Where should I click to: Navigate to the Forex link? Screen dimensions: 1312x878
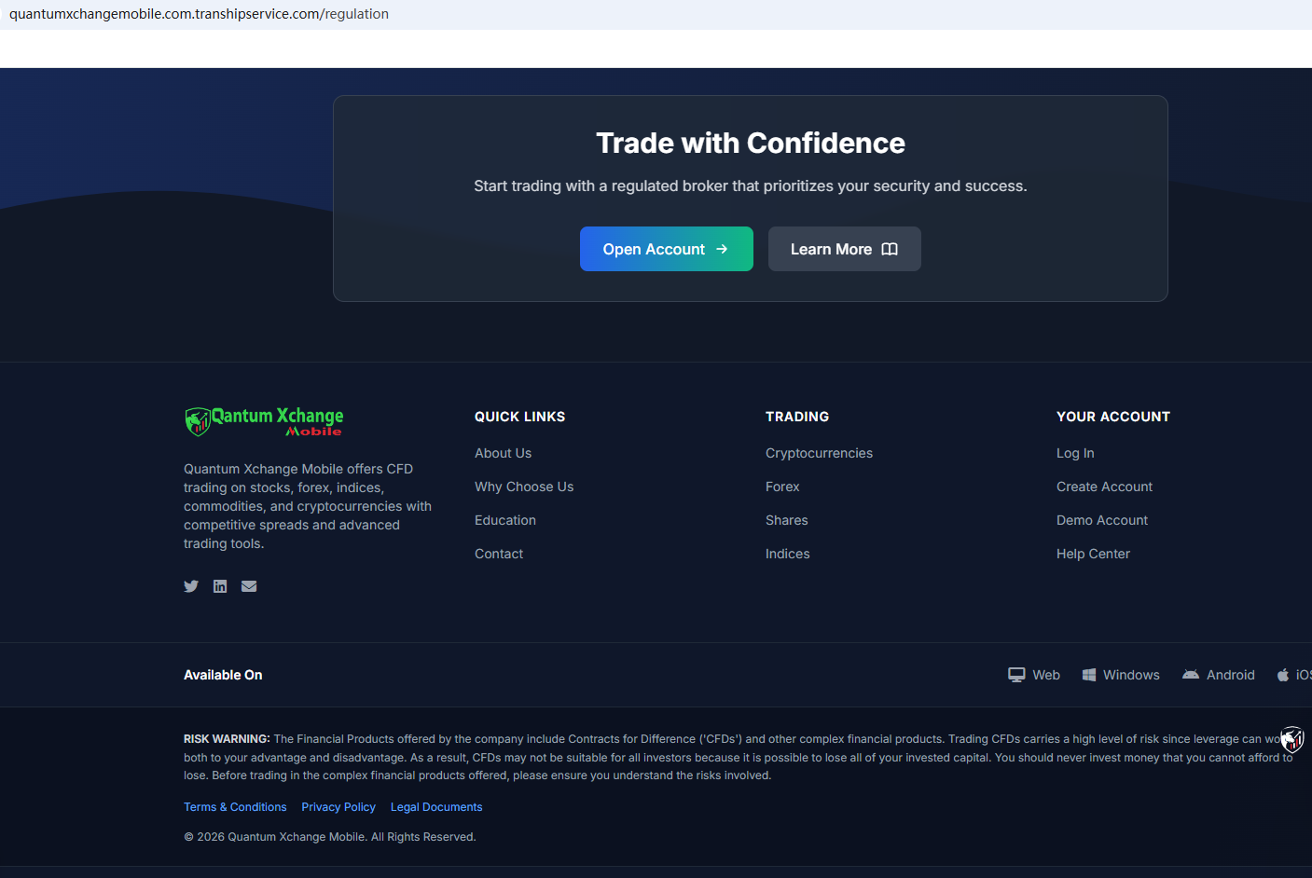pyautogui.click(x=782, y=487)
